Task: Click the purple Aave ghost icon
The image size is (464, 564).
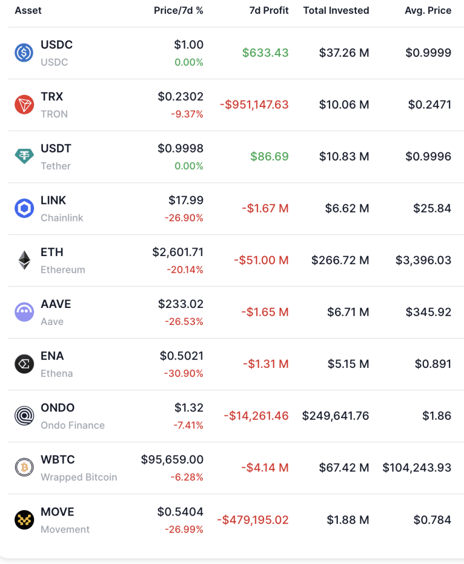Action: click(24, 312)
